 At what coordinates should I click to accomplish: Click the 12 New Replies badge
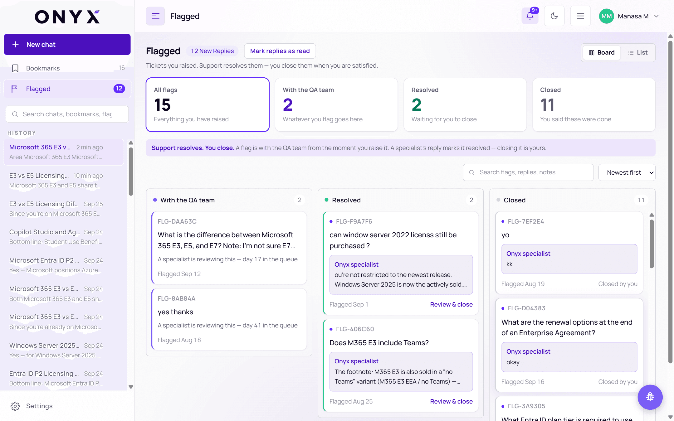[212, 51]
